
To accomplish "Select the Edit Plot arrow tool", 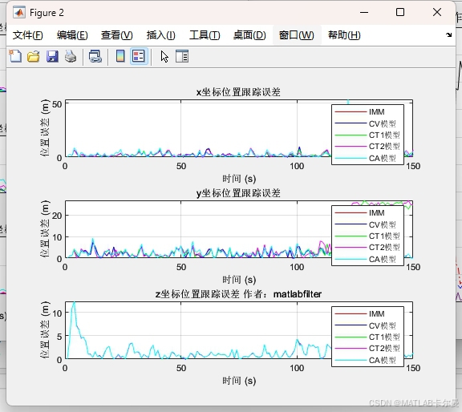I will [164, 56].
